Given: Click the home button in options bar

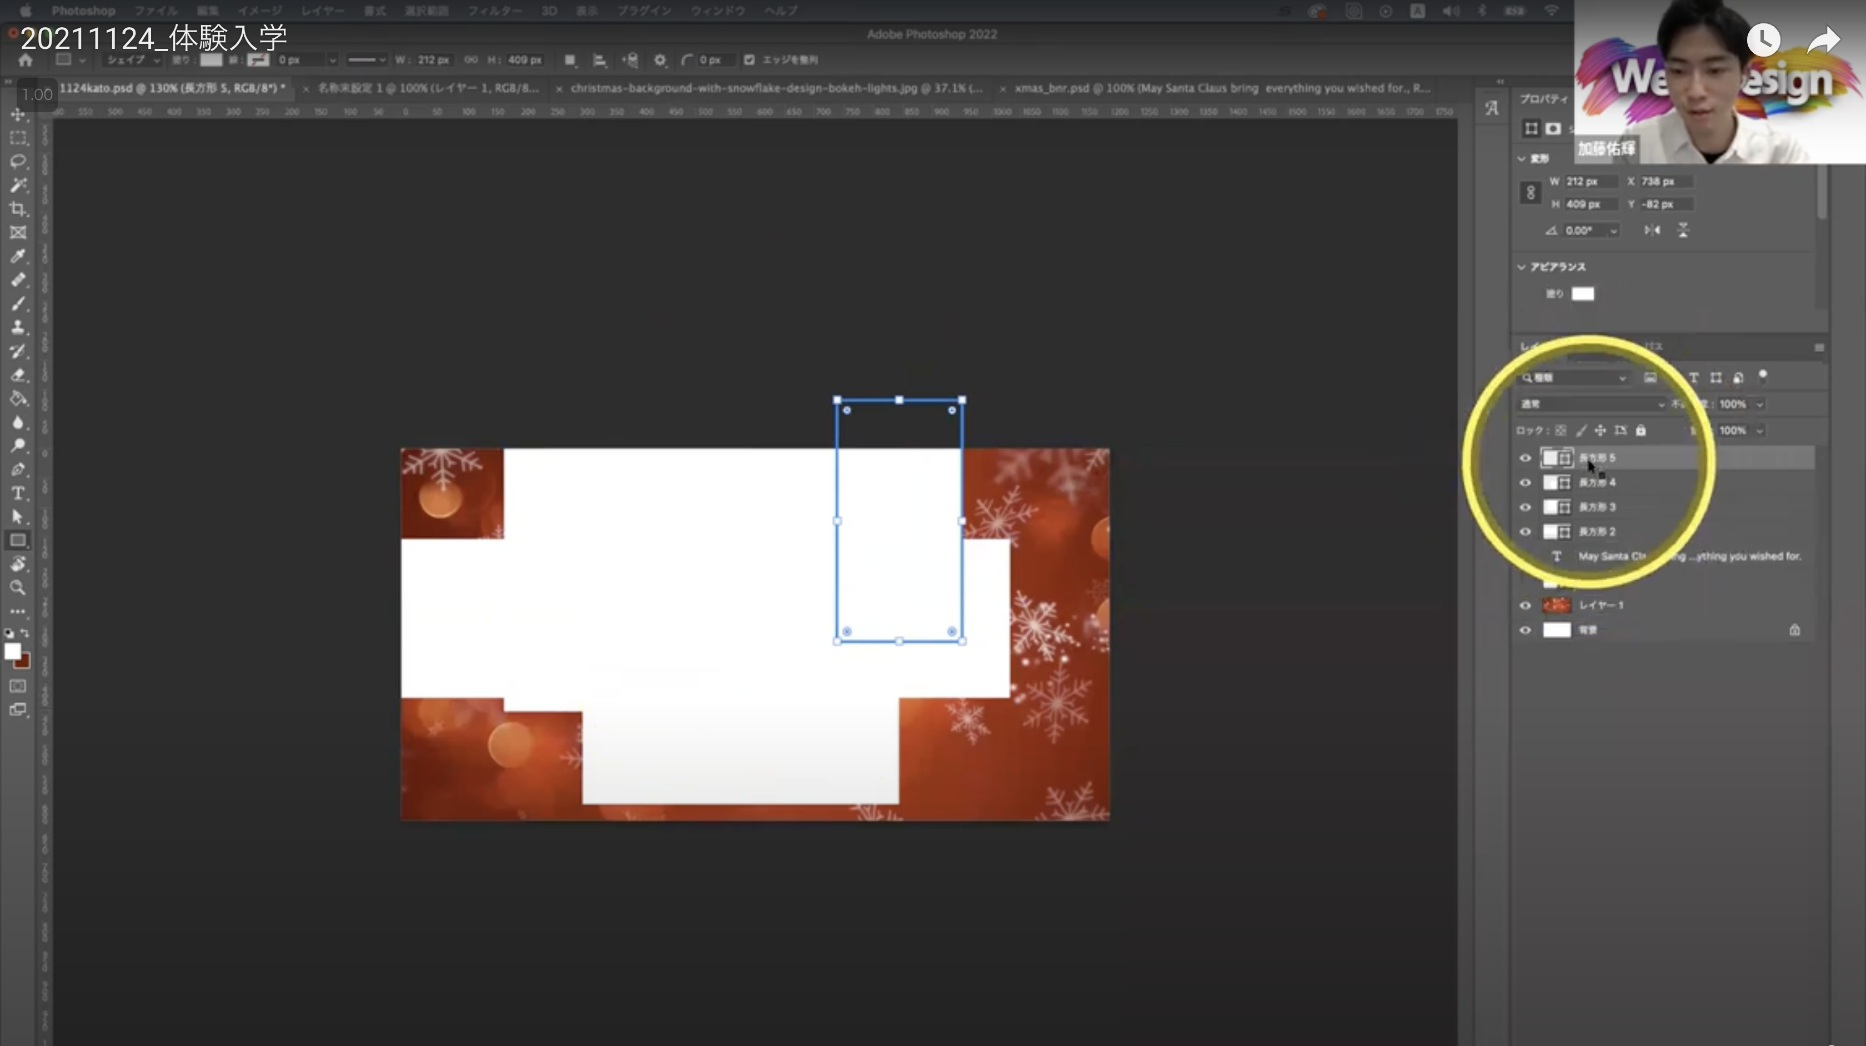Looking at the screenshot, I should point(26,60).
